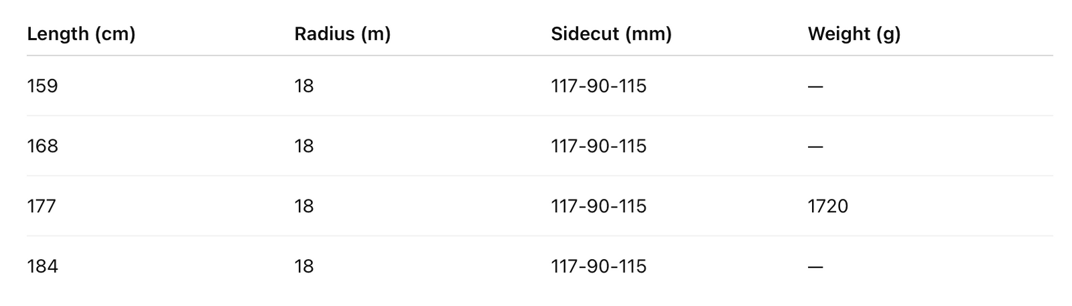Screen dimensions: 1072x306
Task: Click the 1720 weight value
Action: pyautogui.click(x=828, y=206)
